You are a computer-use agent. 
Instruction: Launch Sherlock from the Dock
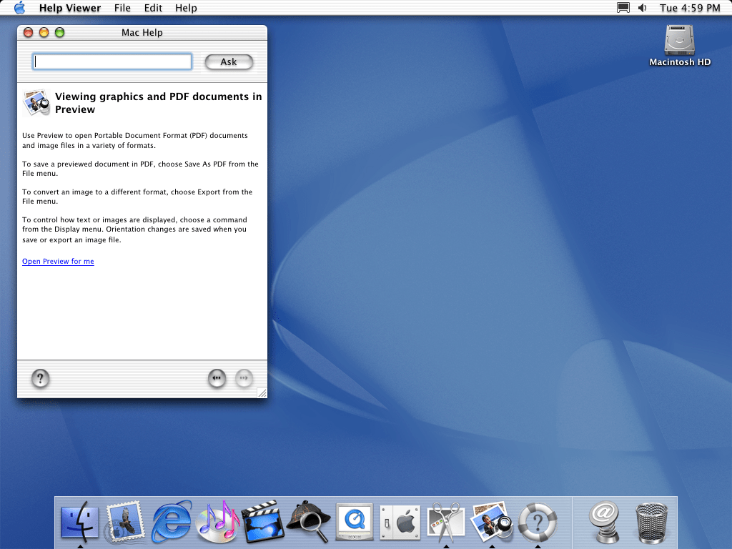(308, 521)
